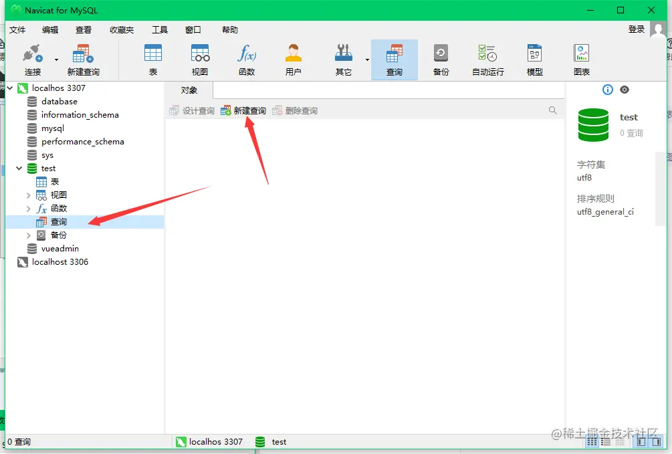Select 视图 under test database
The width and height of the screenshot is (672, 454).
click(58, 195)
